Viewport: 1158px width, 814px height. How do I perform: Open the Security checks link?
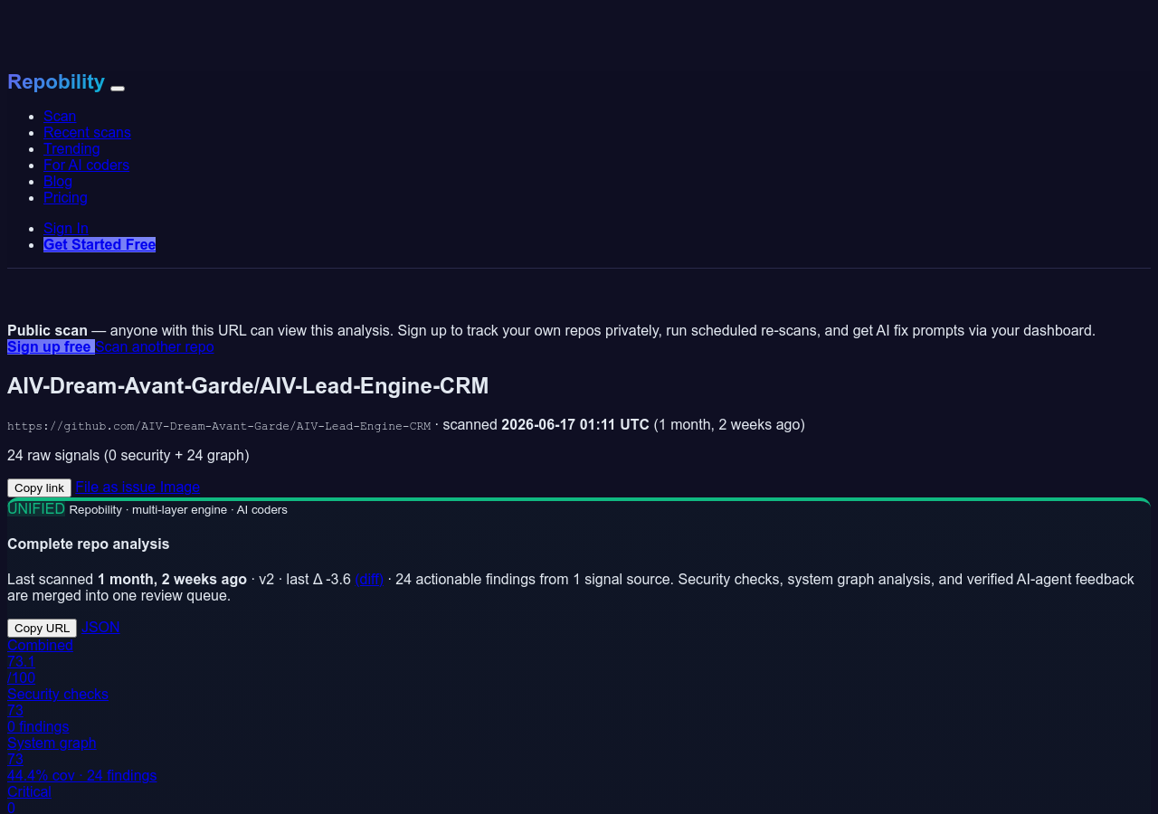[58, 694]
